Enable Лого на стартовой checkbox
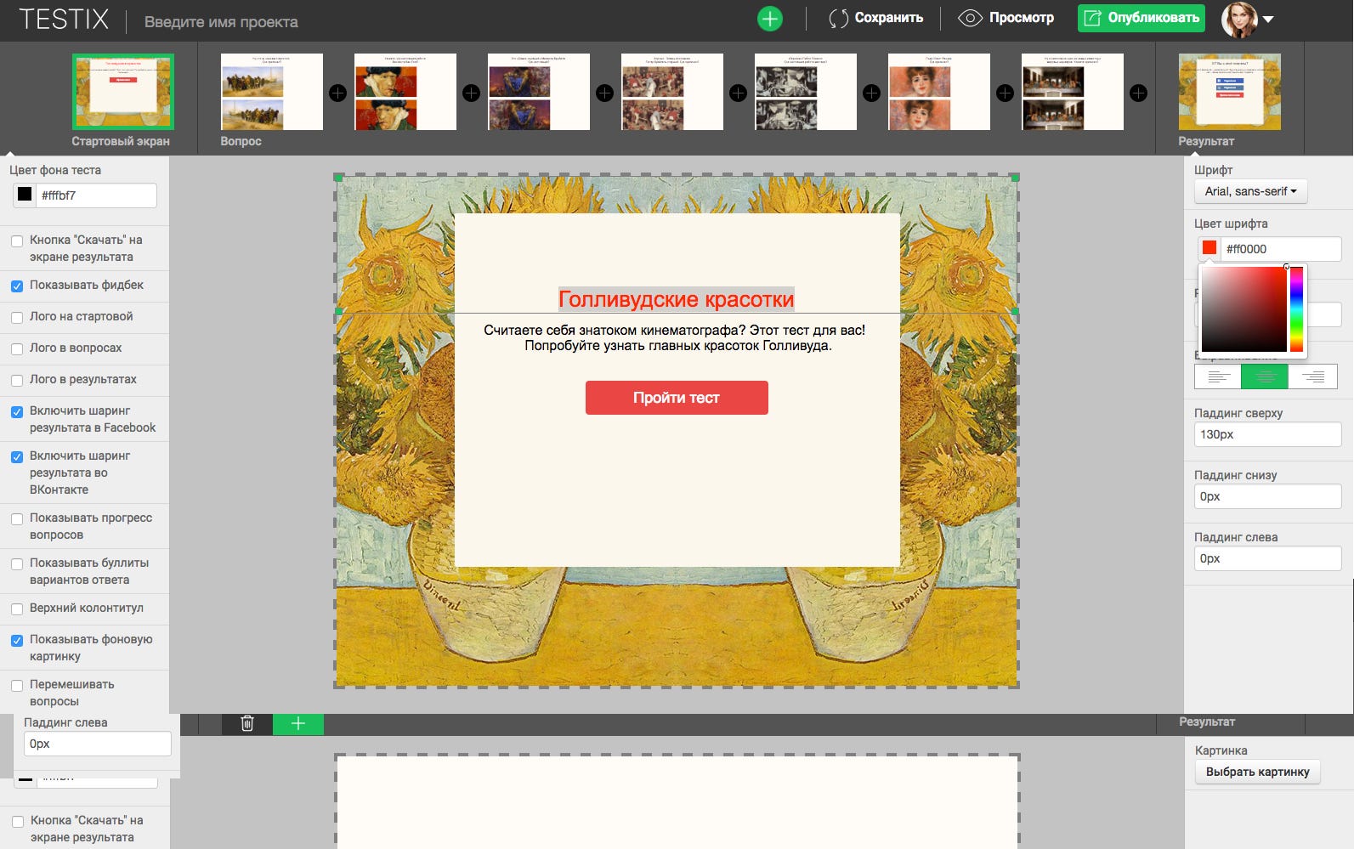Viewport: 1354px width, 849px height. (x=17, y=318)
